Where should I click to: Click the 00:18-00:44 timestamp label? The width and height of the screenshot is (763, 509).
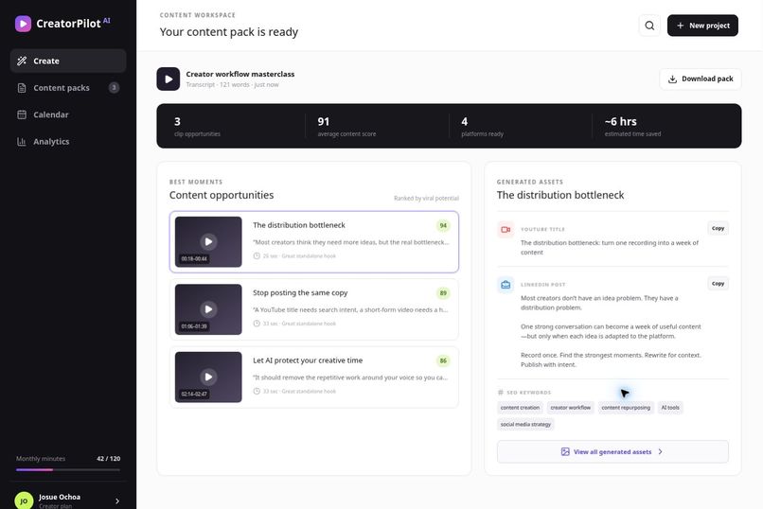pos(194,258)
